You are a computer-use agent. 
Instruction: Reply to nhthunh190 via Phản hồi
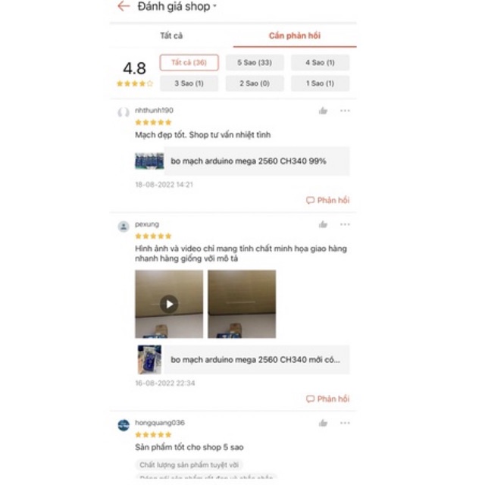pos(327,200)
